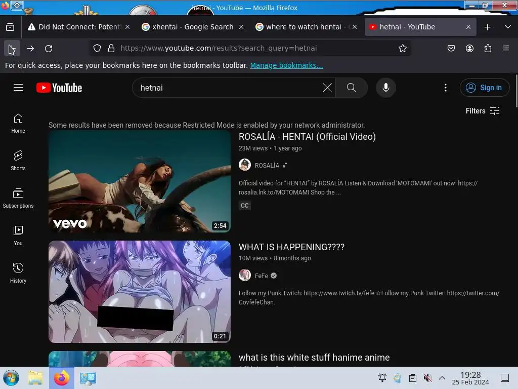Viewport: 518px width, 389px height.
Task: Toggle the muted volume tray icon
Action: [x=428, y=378]
